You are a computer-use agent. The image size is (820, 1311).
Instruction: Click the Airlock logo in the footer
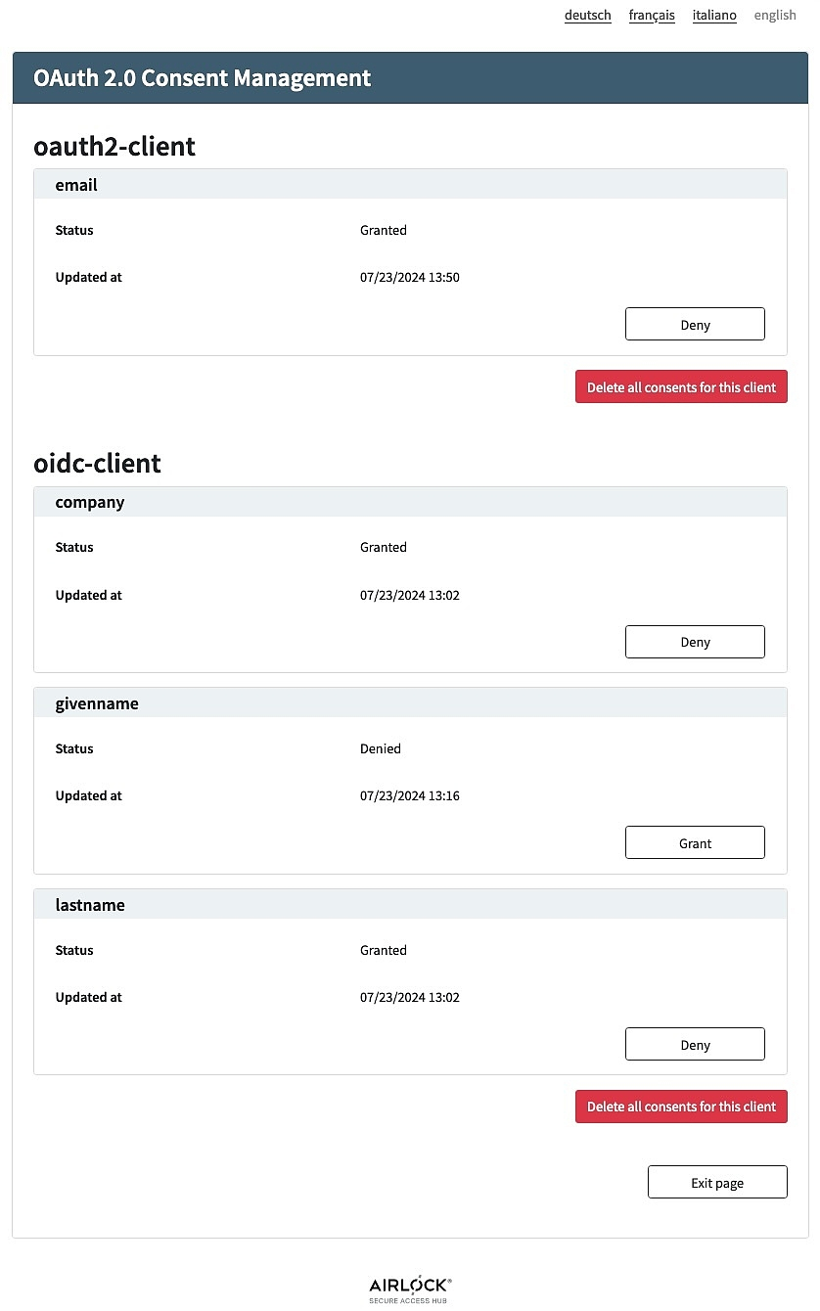click(x=410, y=1289)
